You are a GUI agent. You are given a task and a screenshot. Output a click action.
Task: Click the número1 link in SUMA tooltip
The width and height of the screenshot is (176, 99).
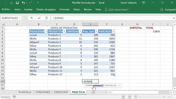(x=98, y=86)
